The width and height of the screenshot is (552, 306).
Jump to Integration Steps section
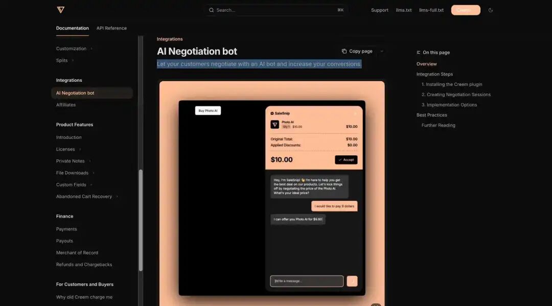435,74
